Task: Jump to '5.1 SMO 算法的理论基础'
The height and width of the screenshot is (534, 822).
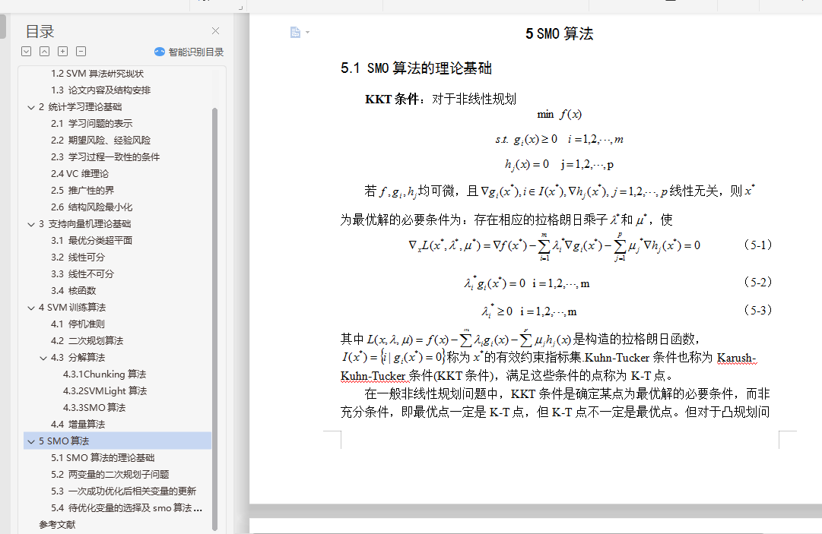Action: click(x=103, y=458)
